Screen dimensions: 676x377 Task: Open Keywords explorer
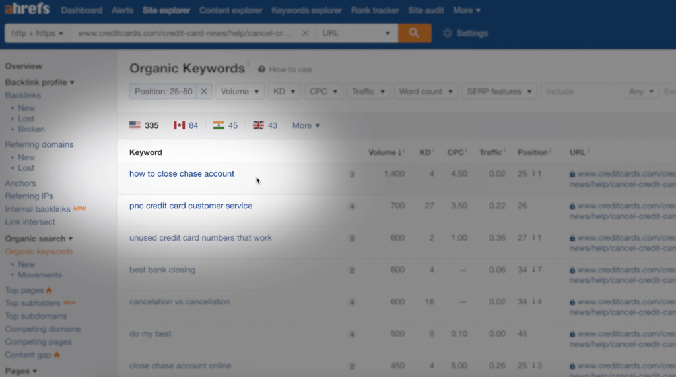[306, 10]
